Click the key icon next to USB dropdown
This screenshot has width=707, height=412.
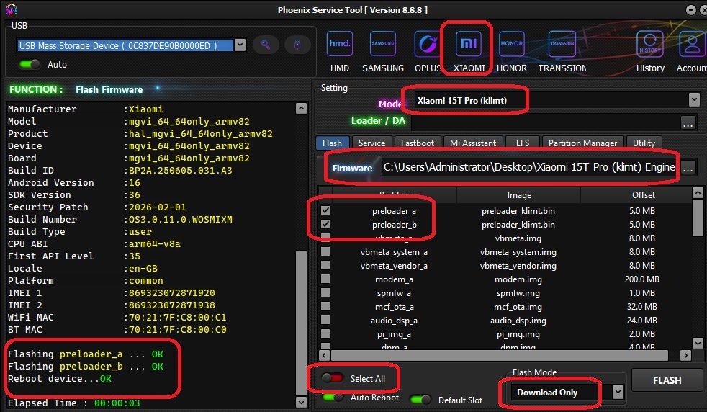click(266, 45)
